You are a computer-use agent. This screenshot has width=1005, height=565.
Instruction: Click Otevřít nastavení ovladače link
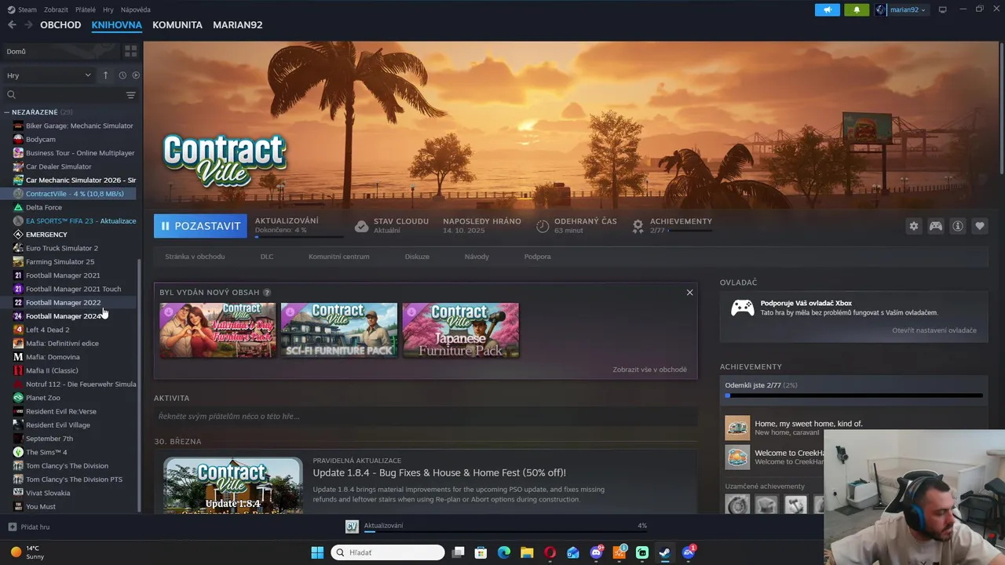point(934,330)
